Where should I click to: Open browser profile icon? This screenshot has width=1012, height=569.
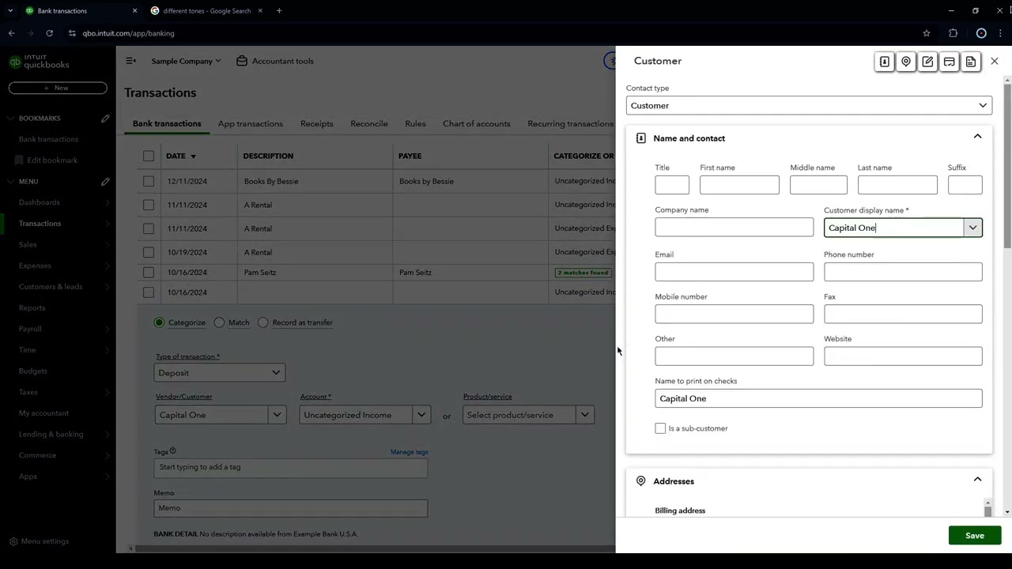981,33
